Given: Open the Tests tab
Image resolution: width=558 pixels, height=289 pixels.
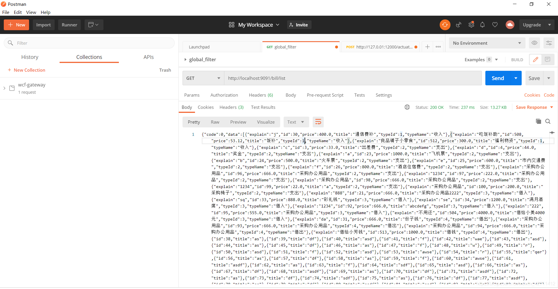Looking at the screenshot, I should (x=360, y=95).
